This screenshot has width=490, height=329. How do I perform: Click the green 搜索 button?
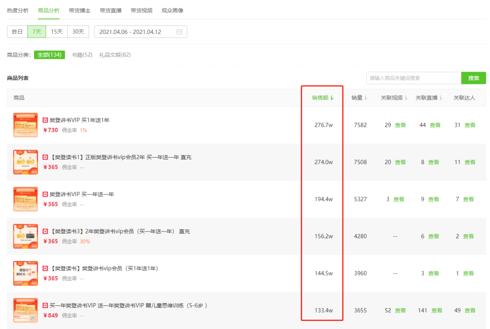click(473, 78)
